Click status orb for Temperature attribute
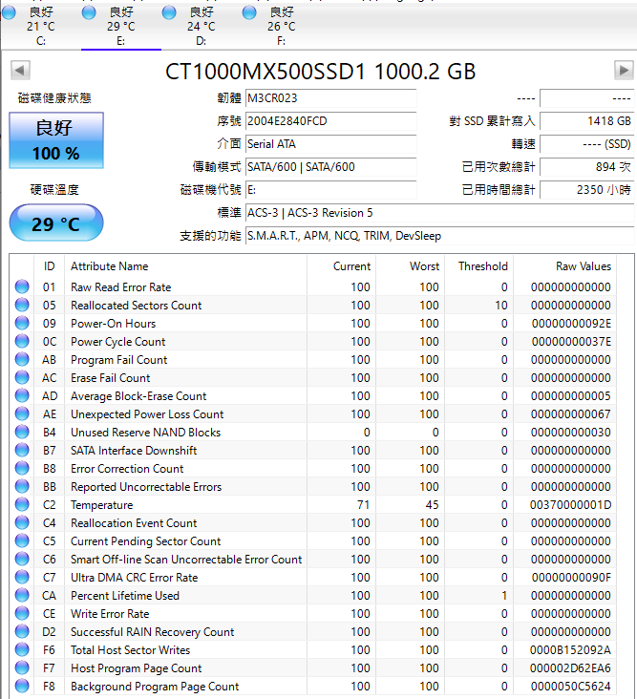This screenshot has width=637, height=699. coord(22,504)
